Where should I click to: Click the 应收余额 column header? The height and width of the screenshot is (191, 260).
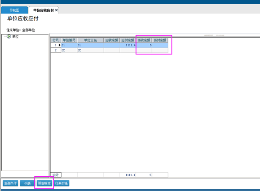click(112, 40)
